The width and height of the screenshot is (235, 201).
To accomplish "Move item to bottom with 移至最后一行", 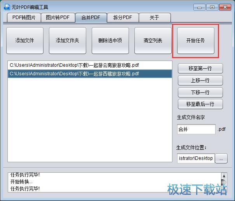I will pos(200,104).
